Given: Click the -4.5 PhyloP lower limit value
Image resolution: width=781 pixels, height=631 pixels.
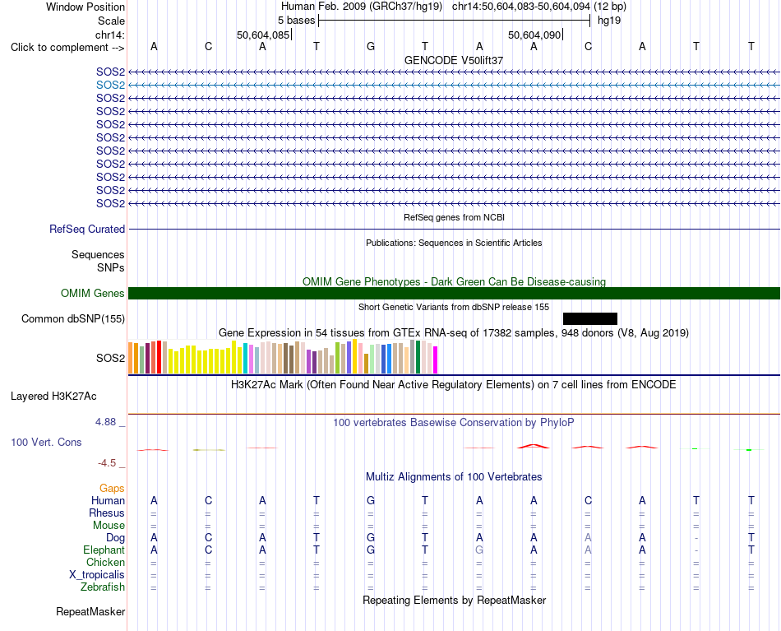Looking at the screenshot, I should 107,463.
